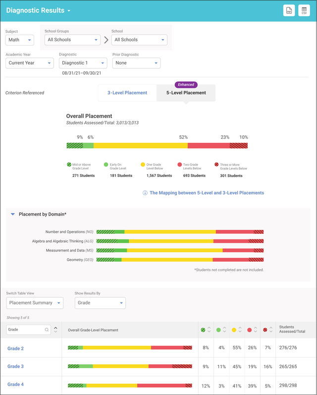317x395 pixels.
Task: Click the magnifier icon in Grade search
Action: tap(47, 330)
